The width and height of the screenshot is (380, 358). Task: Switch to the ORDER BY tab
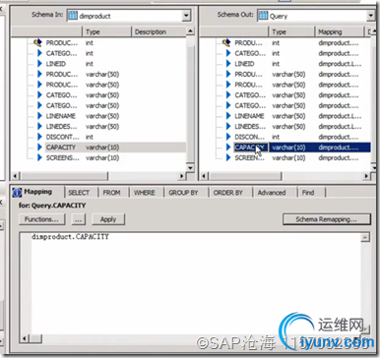tap(228, 193)
